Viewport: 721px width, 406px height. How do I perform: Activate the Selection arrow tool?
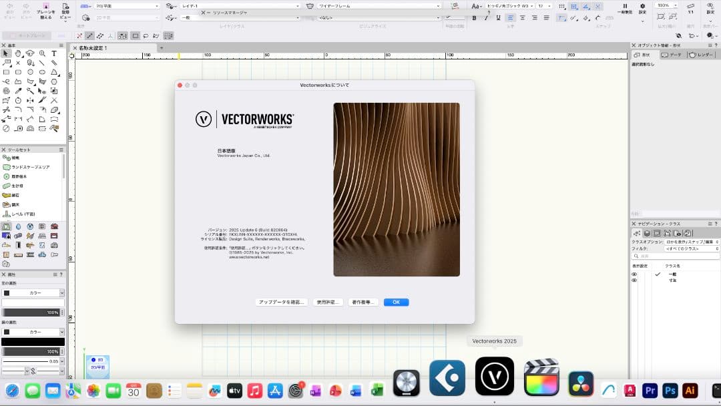pos(7,54)
